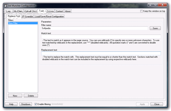Open the Default Filters tab
Viewport: 171px width, 111px height.
click(x=31, y=11)
